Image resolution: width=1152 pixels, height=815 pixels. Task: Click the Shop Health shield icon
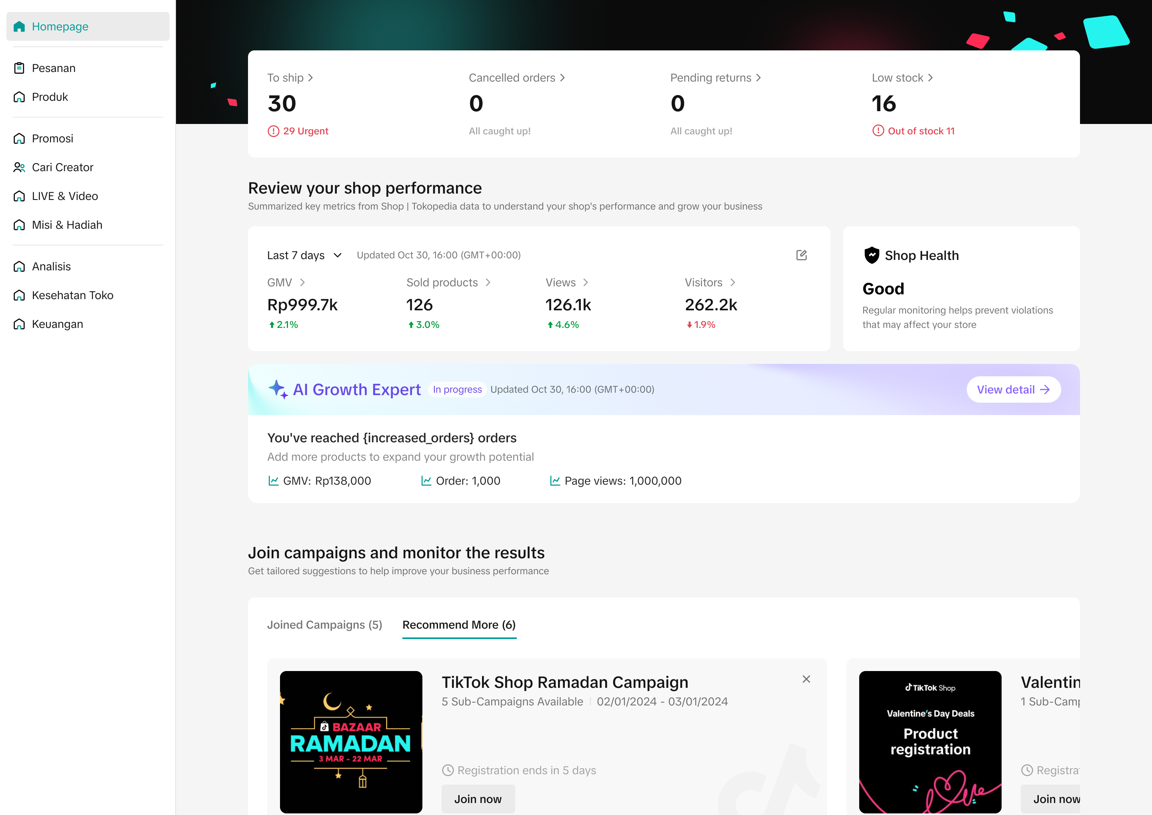point(872,256)
